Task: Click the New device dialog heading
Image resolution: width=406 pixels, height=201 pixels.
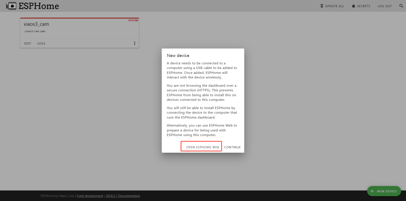Action: tap(178, 55)
